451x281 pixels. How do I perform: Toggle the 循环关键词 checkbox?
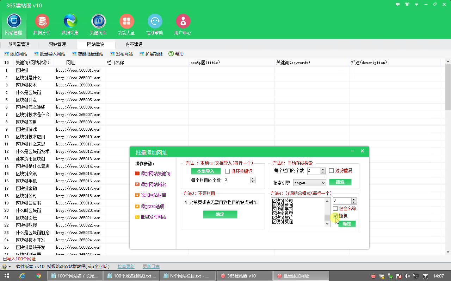[227, 171]
